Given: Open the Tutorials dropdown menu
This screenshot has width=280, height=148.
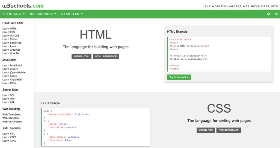Looking at the screenshot, I should point(14,14).
